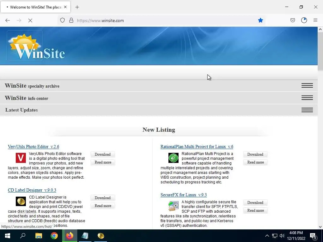Download CD Label Designer
Screen dimensions: 323x242
[103, 198]
